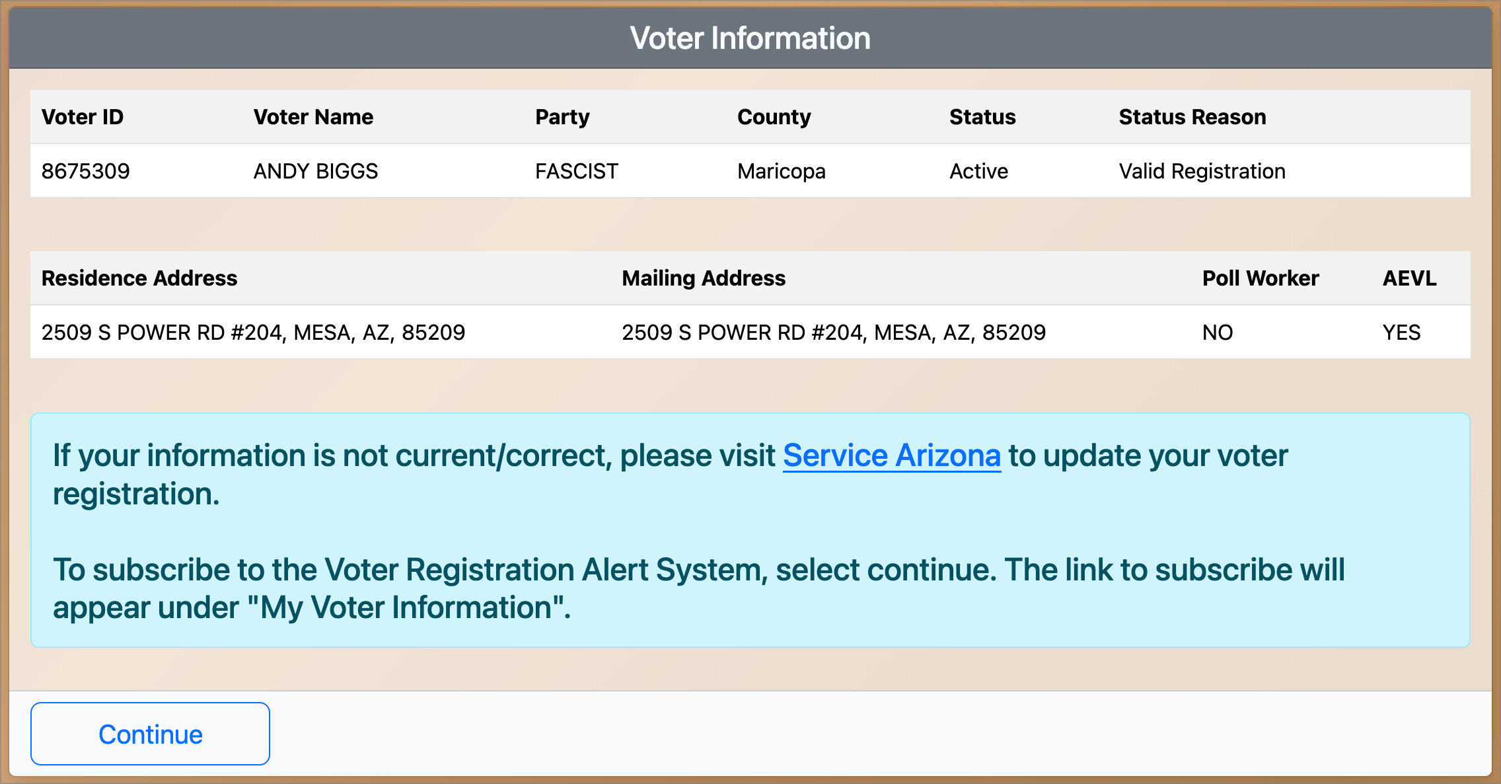Click the Valid Registration status reason
This screenshot has width=1501, height=784.
[x=1200, y=171]
